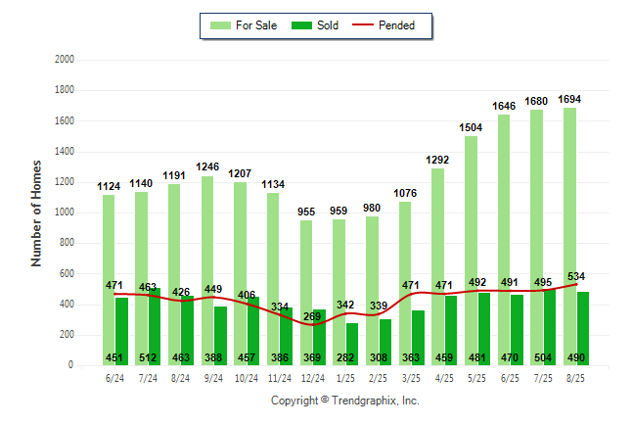This screenshot has width=632, height=425.
Task: Click the light green For Sale legend swatch
Action: point(219,25)
